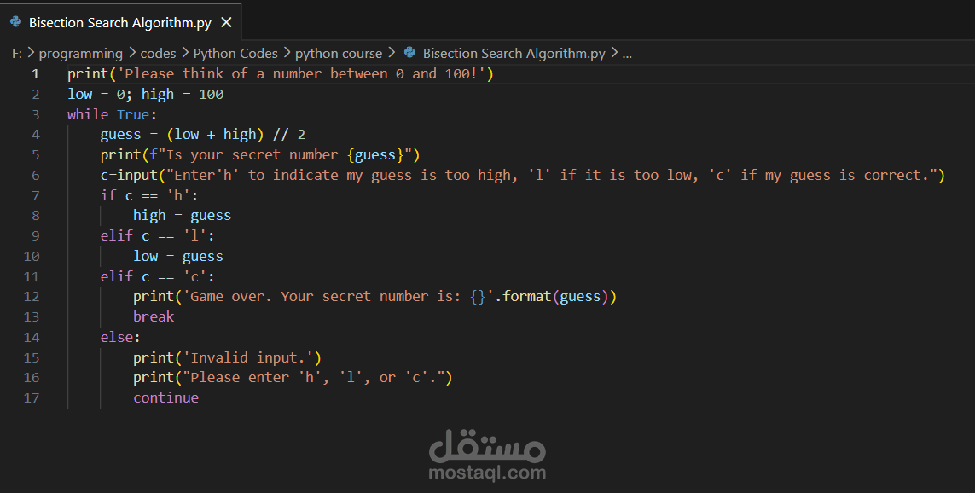
Task: Click the Python icon on the file tab
Action: 17,22
